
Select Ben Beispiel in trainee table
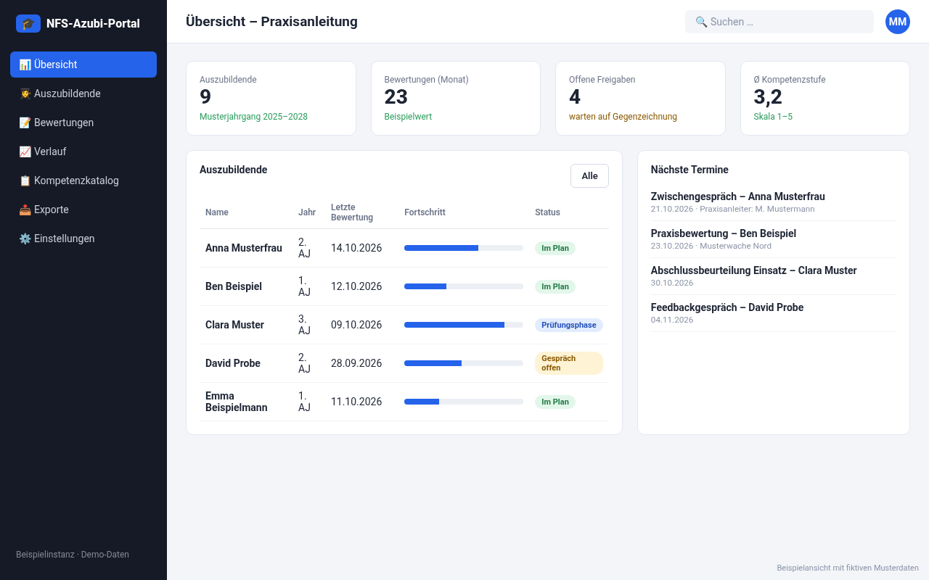234,286
